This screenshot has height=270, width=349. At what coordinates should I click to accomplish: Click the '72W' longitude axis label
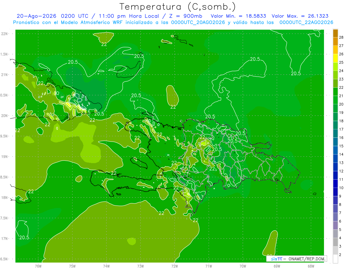pos(174,266)
